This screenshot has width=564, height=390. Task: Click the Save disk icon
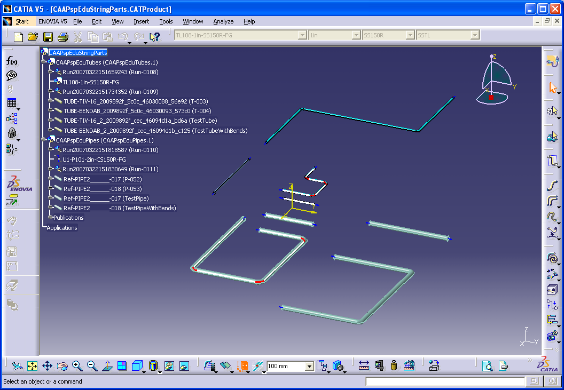point(48,37)
